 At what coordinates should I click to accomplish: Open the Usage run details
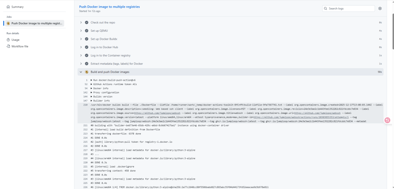(x=15, y=40)
